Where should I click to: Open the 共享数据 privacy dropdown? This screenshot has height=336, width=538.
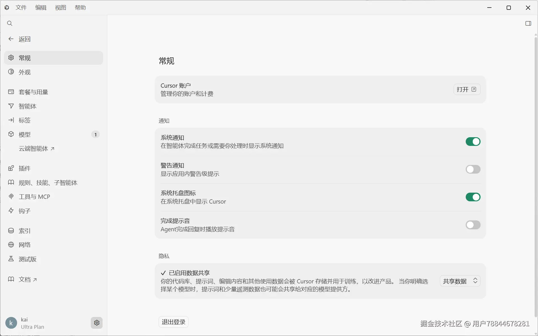click(x=460, y=281)
